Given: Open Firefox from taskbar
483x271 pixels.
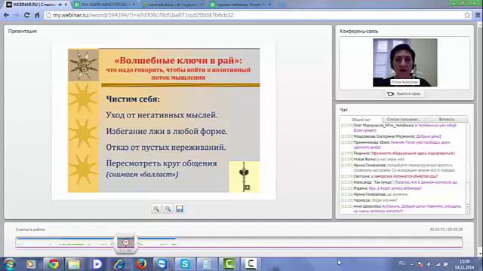Looking at the screenshot, I should pos(141,264).
